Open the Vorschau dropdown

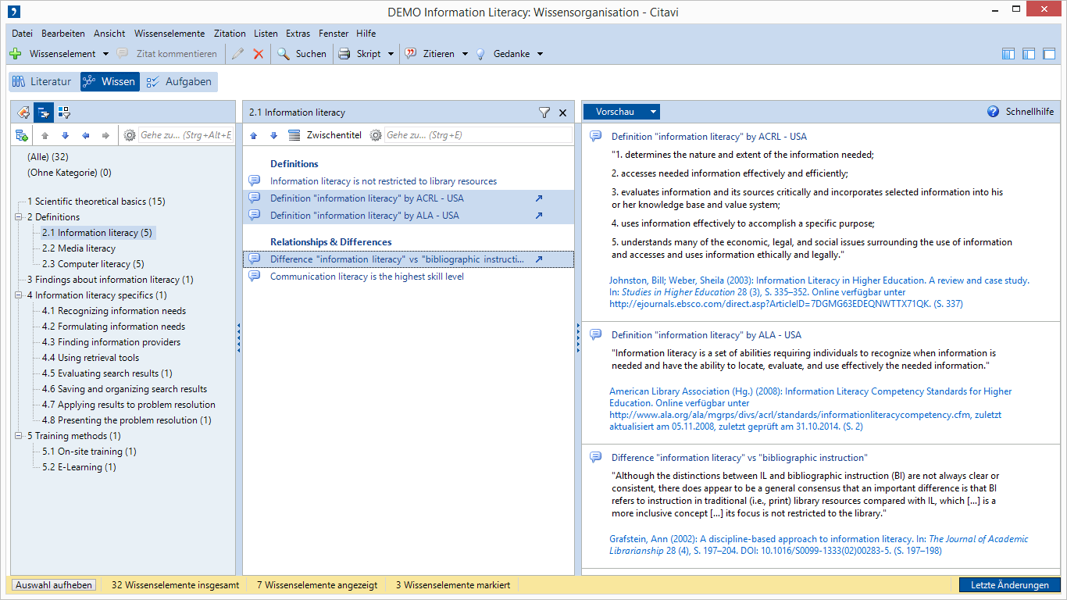(x=654, y=112)
